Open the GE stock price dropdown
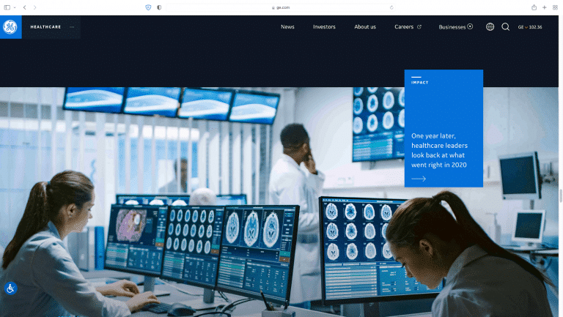Image resolution: width=563 pixels, height=317 pixels. pyautogui.click(x=530, y=27)
